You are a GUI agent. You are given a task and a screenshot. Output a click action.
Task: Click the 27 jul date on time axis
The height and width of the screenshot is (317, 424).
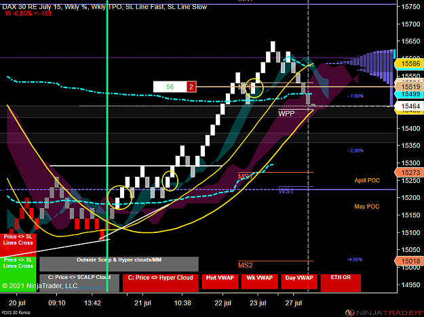tap(293, 303)
